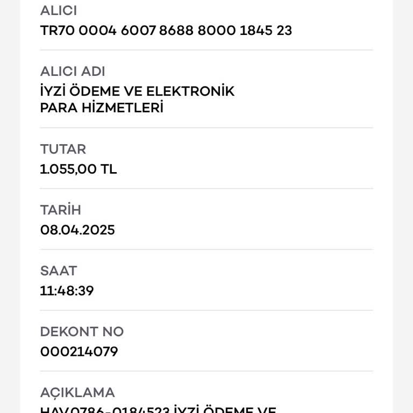
Task: Select description text starting HAV0786-0184523
Action: pos(158,409)
